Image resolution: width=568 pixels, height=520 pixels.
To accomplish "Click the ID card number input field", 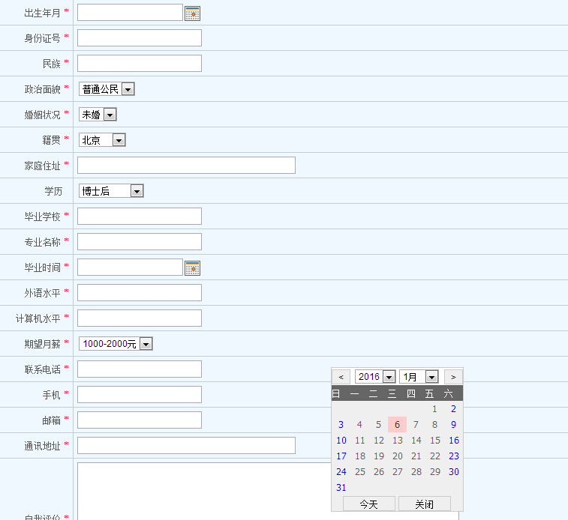I will point(140,38).
